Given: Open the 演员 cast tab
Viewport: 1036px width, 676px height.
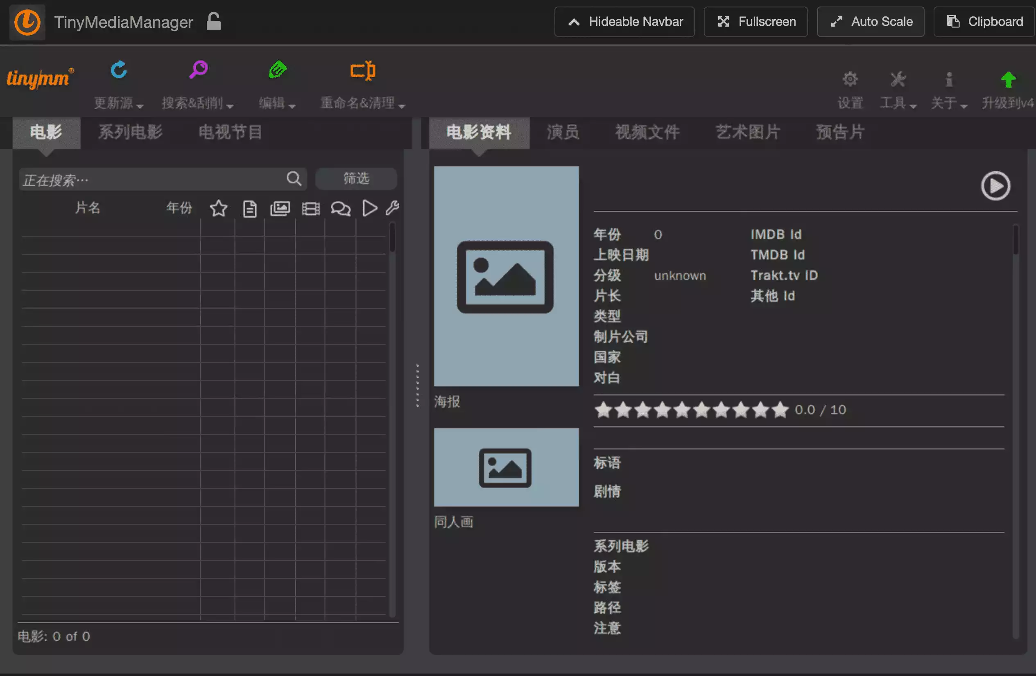Looking at the screenshot, I should [563, 132].
